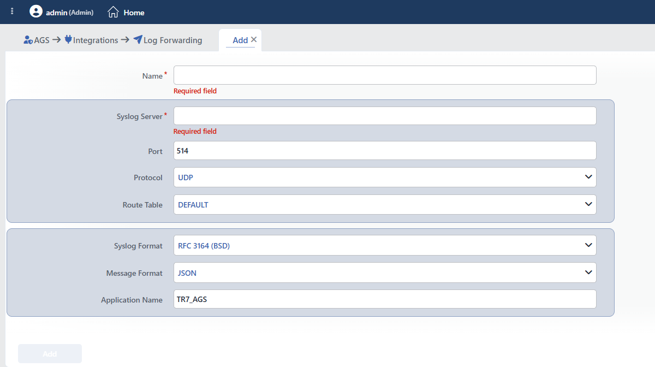Image resolution: width=655 pixels, height=367 pixels.
Task: Open the three-dot menu in the header
Action: (x=12, y=11)
